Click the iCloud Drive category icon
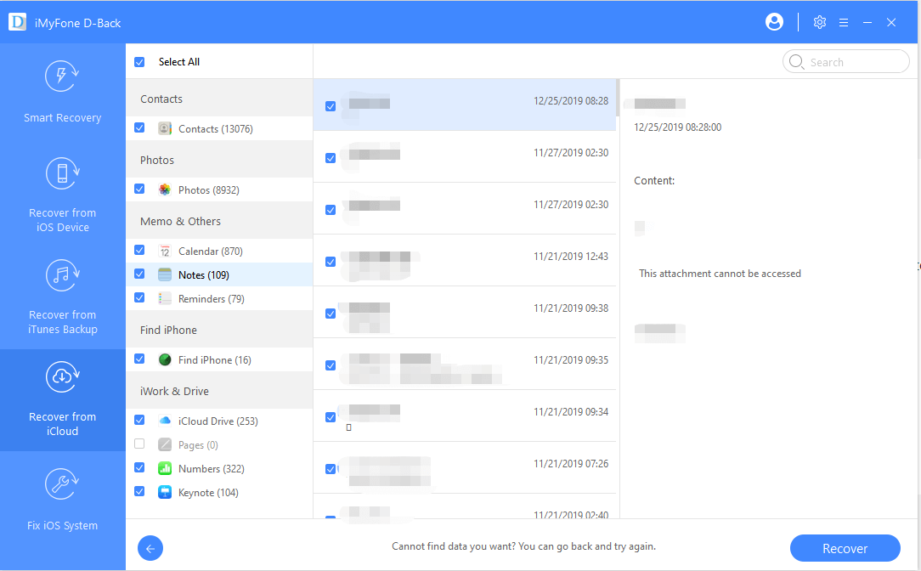This screenshot has height=571, width=921. coord(165,421)
